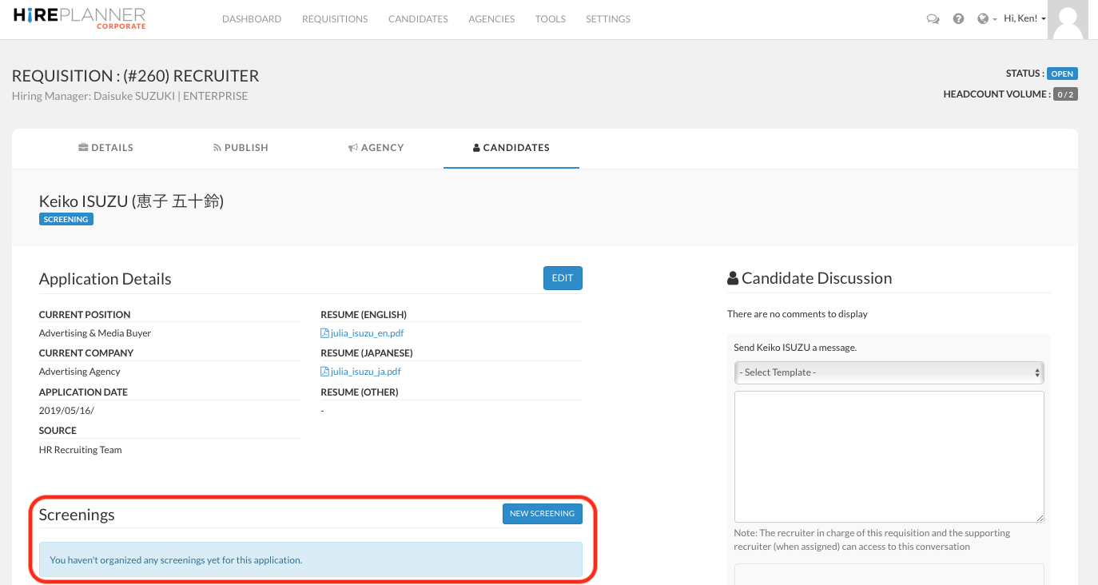Image resolution: width=1098 pixels, height=585 pixels.
Task: Select the Candidates tab
Action: pos(511,148)
